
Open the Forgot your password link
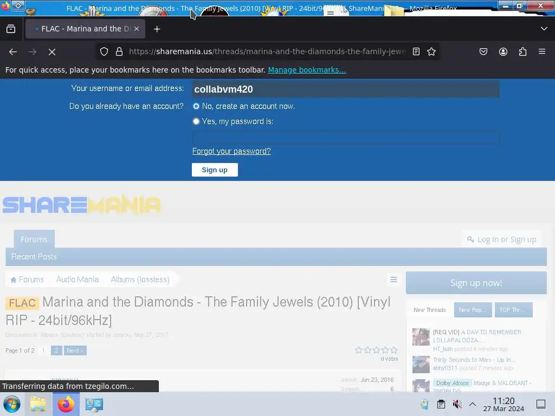pos(231,152)
